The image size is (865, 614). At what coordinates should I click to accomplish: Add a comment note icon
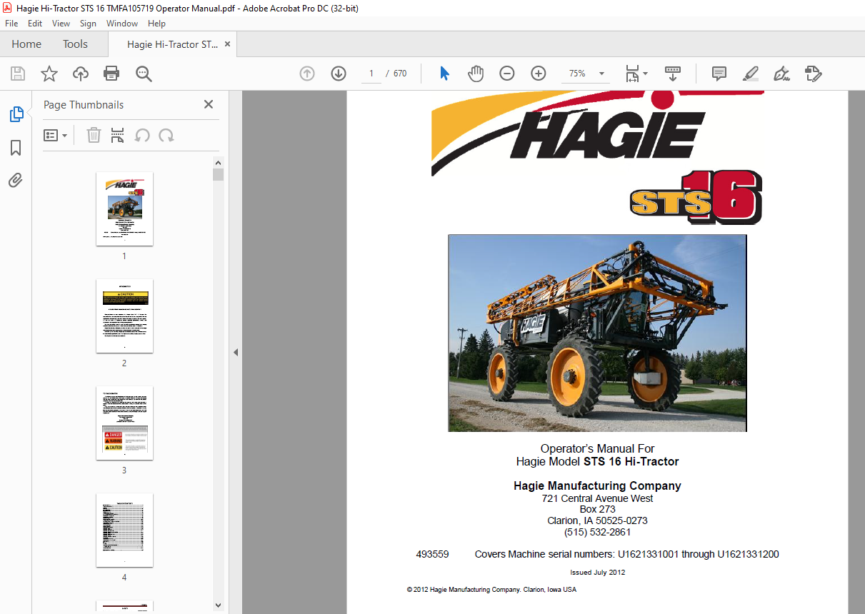click(x=719, y=74)
